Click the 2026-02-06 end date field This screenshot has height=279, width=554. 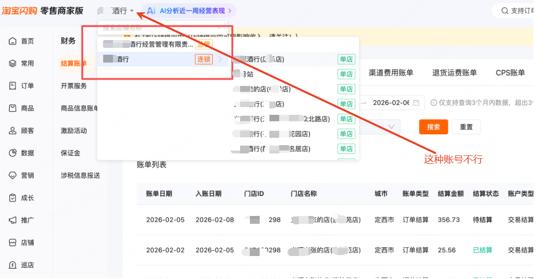[391, 103]
